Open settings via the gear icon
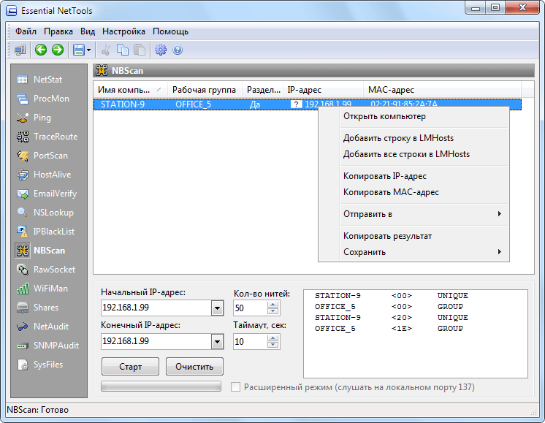Screen dimensions: 545x423 click(x=161, y=50)
